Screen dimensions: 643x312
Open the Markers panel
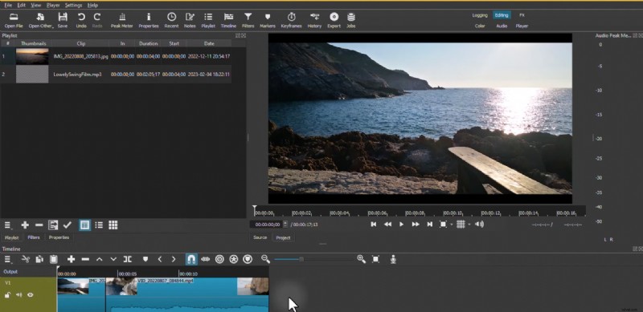(x=268, y=20)
